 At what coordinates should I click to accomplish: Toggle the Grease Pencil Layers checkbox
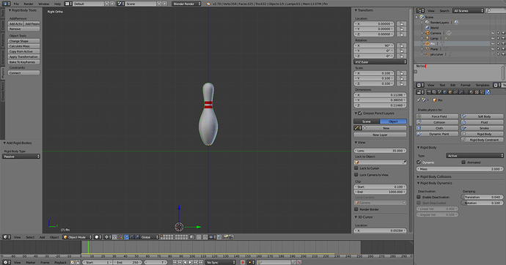(x=360, y=113)
